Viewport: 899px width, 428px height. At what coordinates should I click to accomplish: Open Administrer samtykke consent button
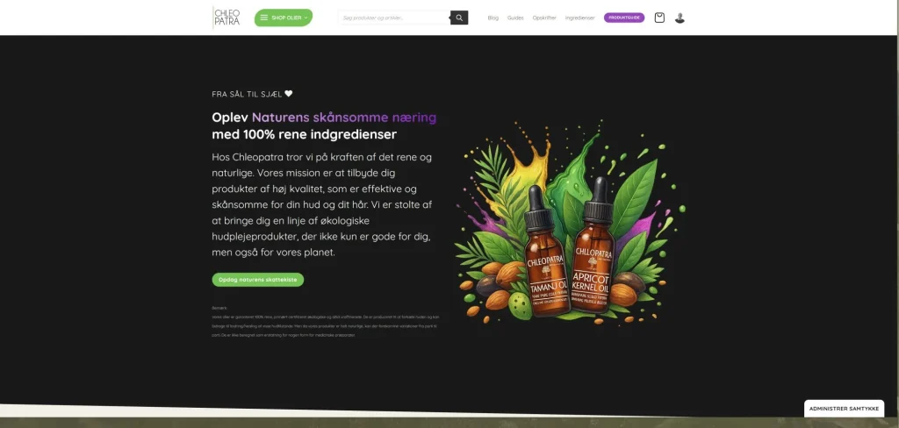tap(844, 409)
